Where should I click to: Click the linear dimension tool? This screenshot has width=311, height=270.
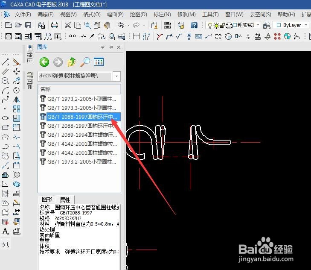pyautogui.click(x=137, y=36)
